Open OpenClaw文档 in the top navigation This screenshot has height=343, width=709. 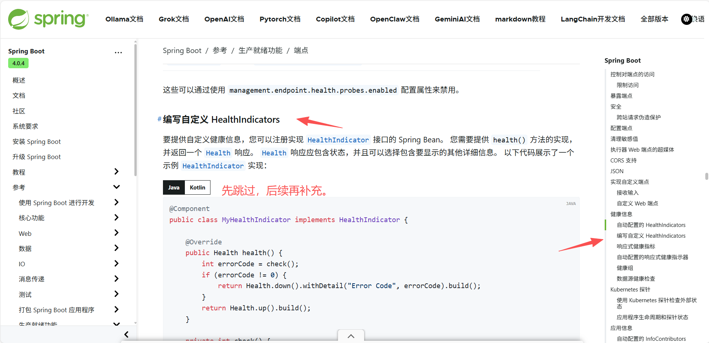pos(395,19)
